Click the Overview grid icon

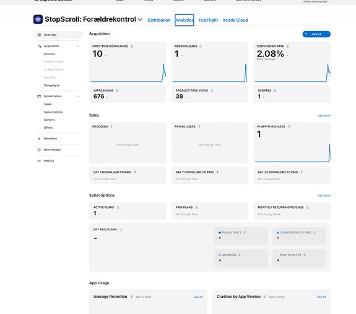pyautogui.click(x=39, y=35)
